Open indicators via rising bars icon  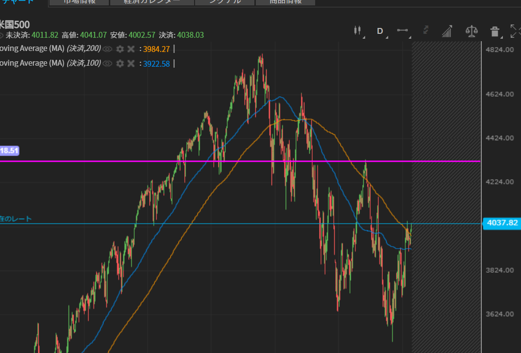coord(447,31)
